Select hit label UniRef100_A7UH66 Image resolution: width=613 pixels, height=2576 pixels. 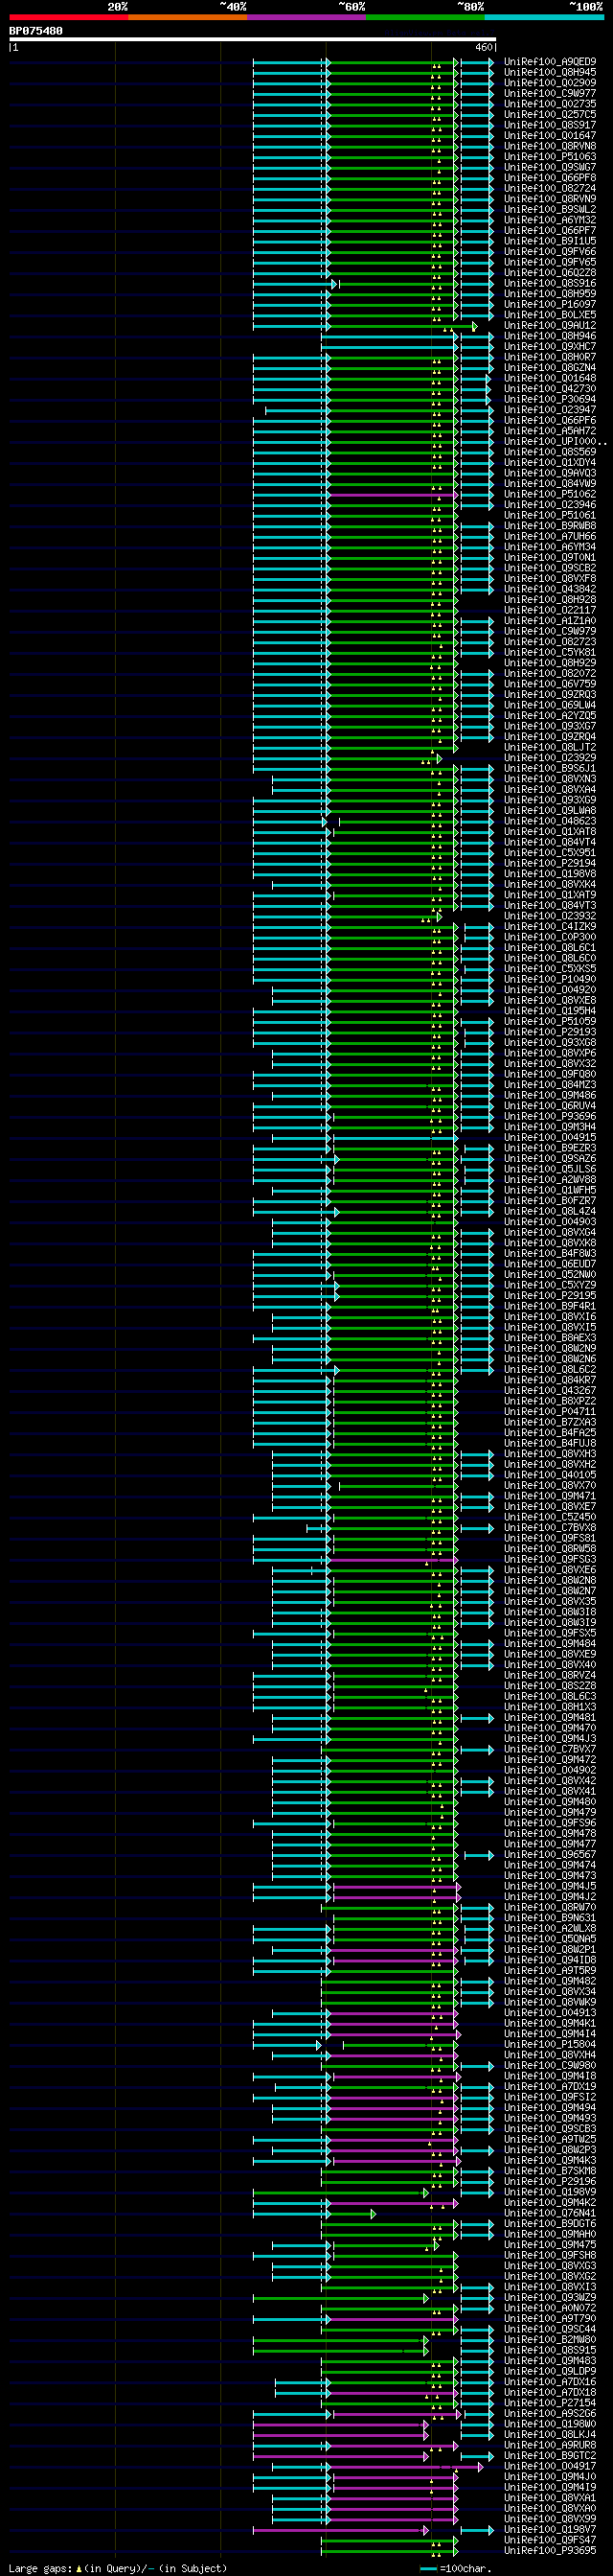click(550, 537)
